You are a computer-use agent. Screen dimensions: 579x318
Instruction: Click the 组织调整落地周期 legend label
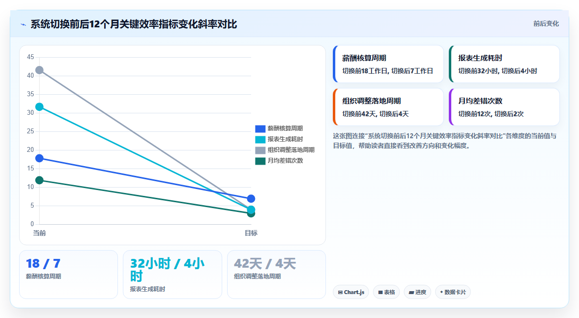click(x=291, y=150)
